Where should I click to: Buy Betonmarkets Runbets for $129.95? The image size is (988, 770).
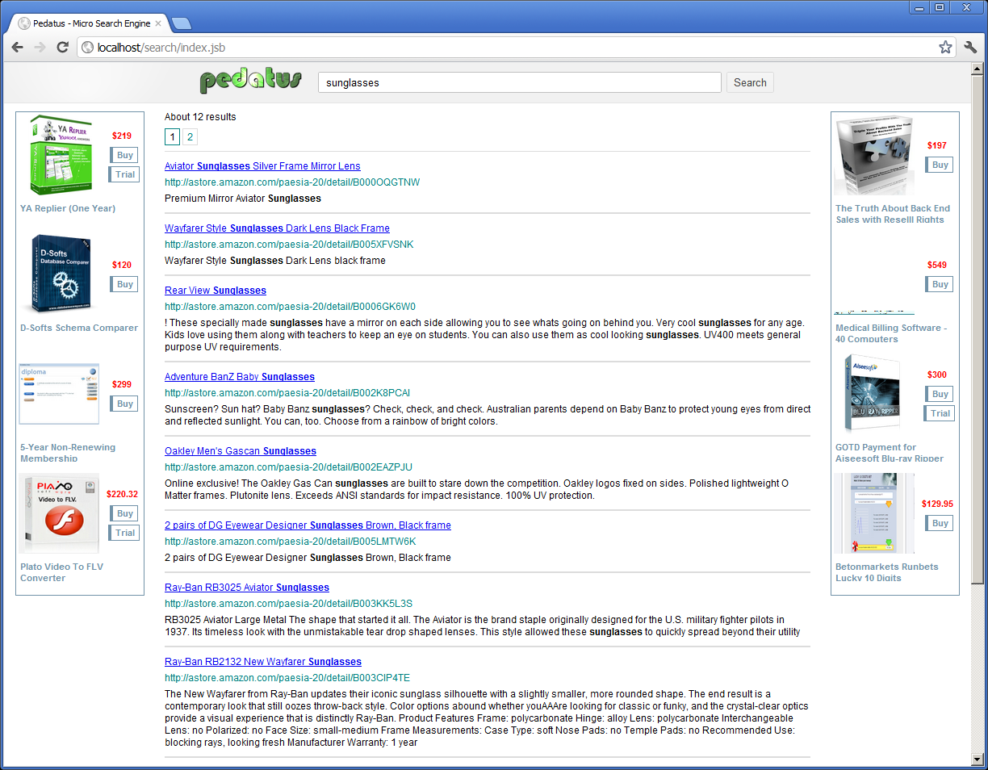(x=940, y=523)
